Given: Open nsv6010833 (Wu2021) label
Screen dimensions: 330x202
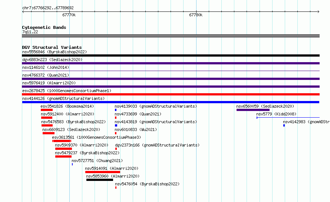Looking at the screenshot, I should click(136, 129).
